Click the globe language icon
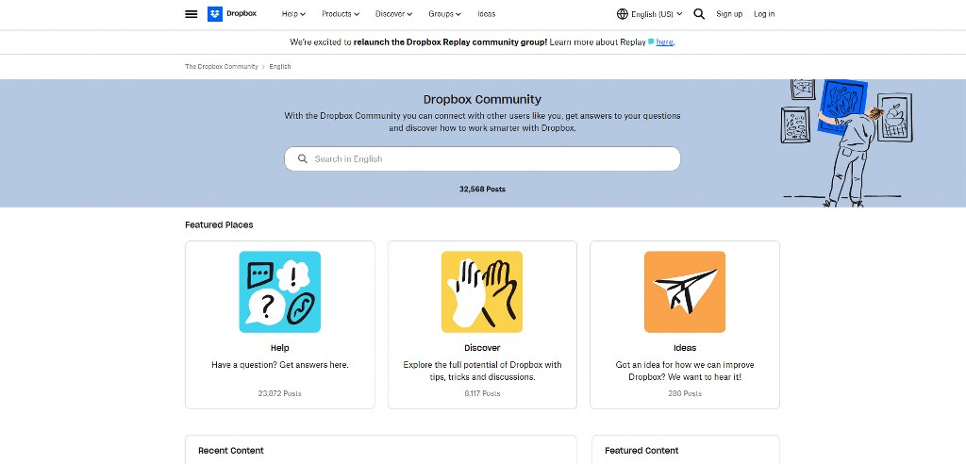The height and width of the screenshot is (464, 966). coord(623,14)
